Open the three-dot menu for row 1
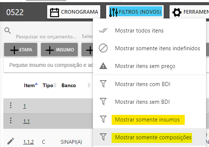This screenshot has width=209, height=147. [11, 106]
